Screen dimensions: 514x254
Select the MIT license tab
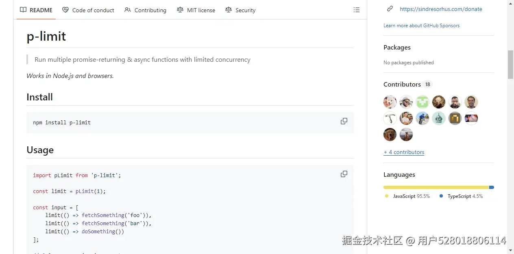196,10
